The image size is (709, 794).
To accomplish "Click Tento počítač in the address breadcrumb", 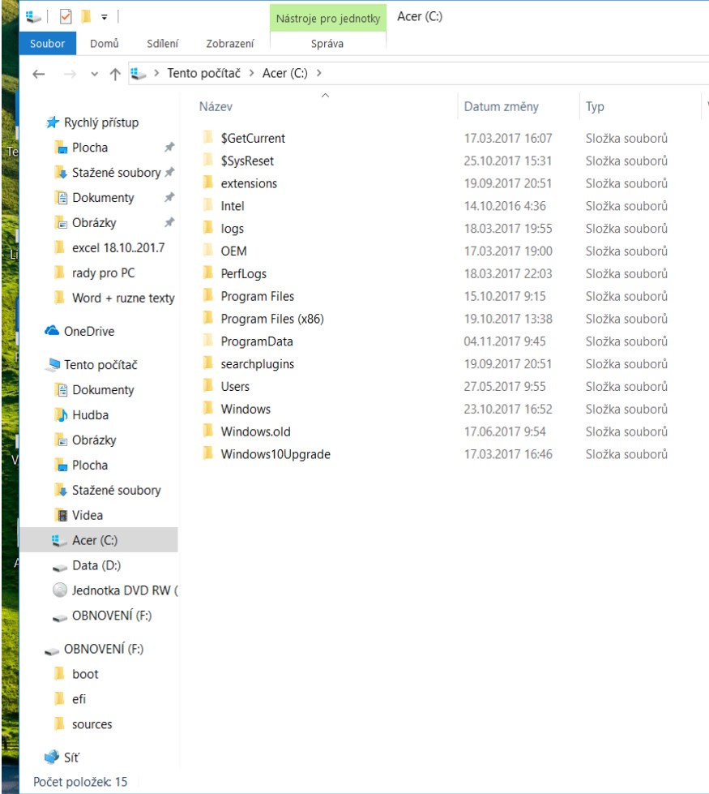I will [x=204, y=74].
